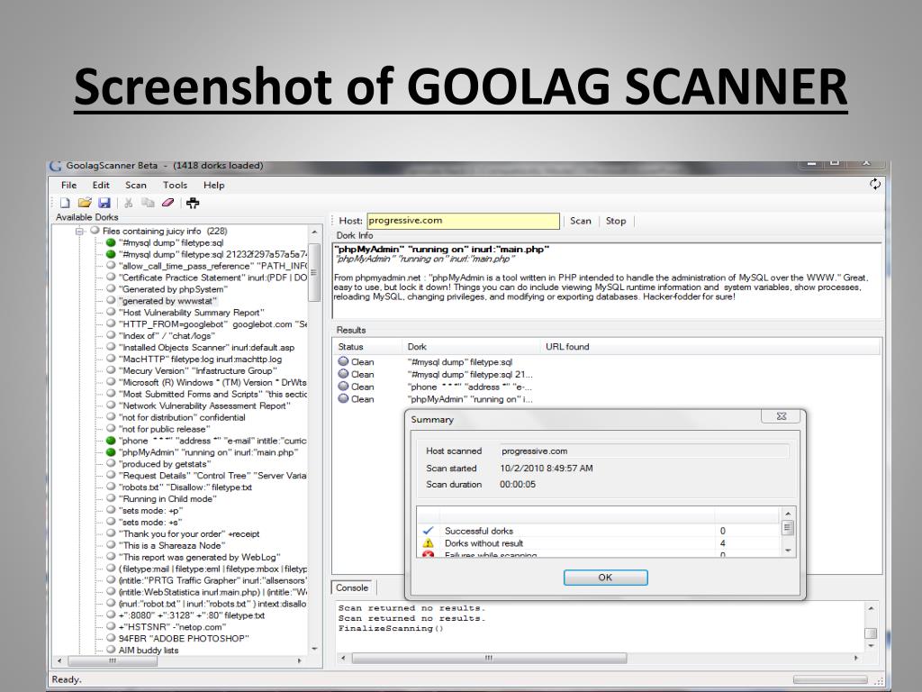Click the status circle of the first Clean result
The width and height of the screenshot is (922, 692).
click(x=343, y=361)
